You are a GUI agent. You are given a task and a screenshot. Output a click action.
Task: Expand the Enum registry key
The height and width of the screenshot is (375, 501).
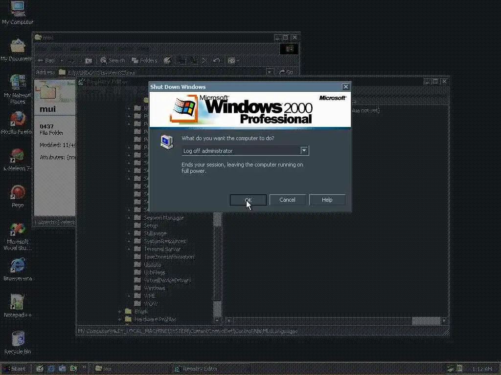[120, 312]
